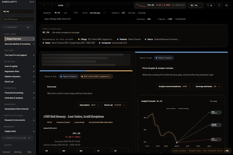Viewport: 233px width, 155px height.
Task: Open the info icon beside SOVW
Action: [x=67, y=5]
